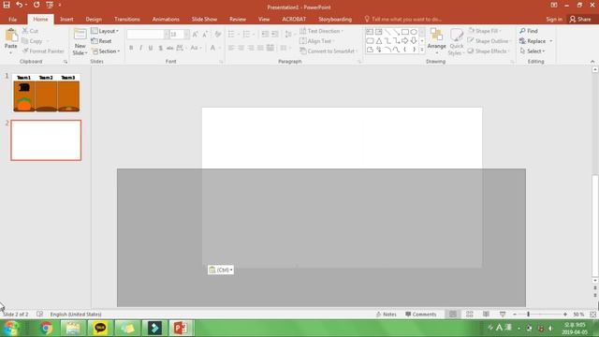The width and height of the screenshot is (599, 337).
Task: Cut the selection
Action: 30,31
